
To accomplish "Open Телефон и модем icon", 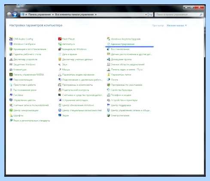I will tap(109, 95).
